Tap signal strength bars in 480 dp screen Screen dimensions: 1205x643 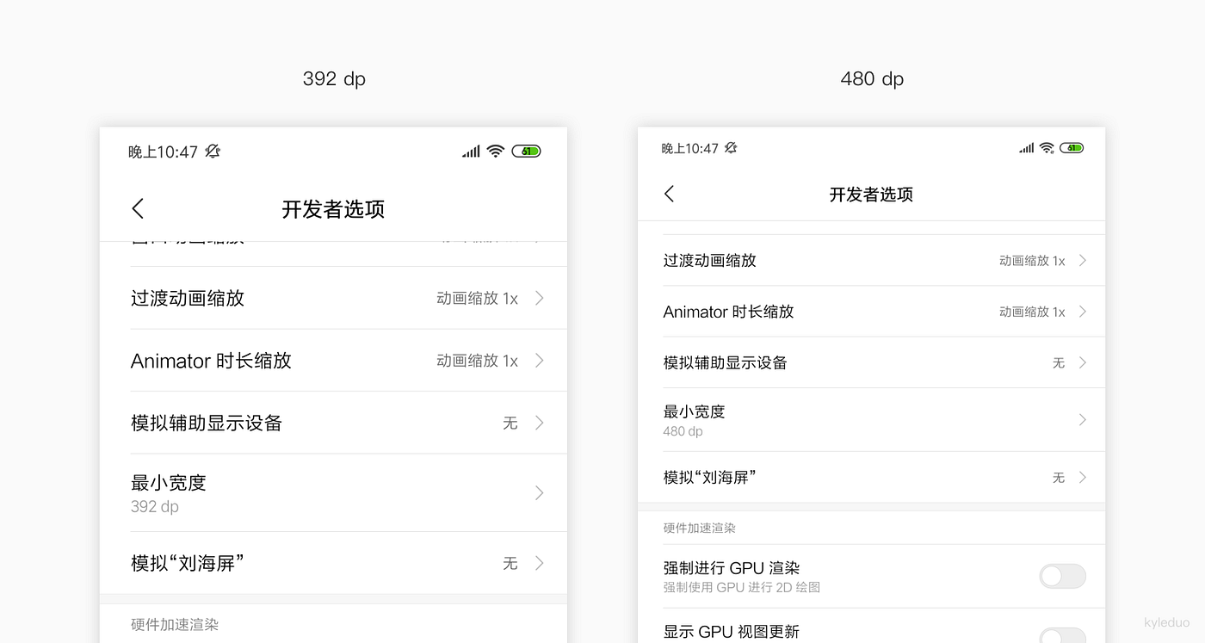point(1027,148)
